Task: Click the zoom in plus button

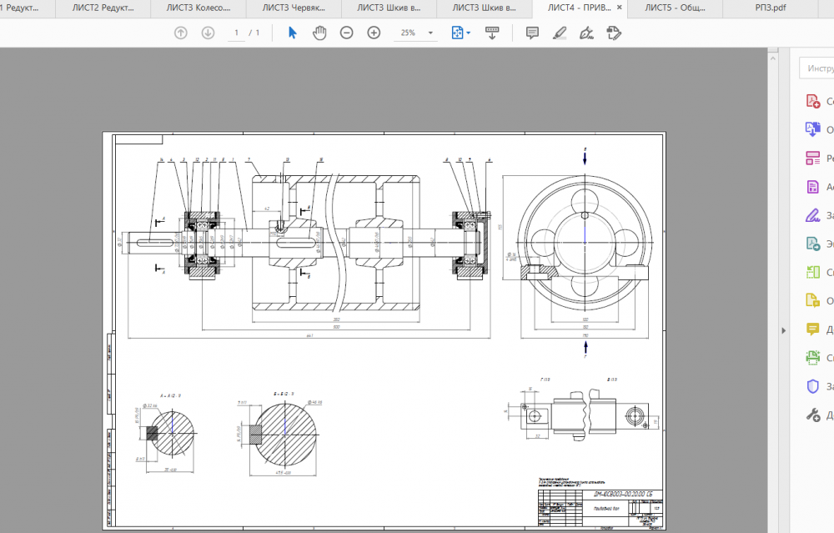Action: click(x=374, y=33)
